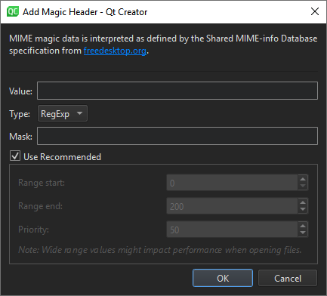Dismiss dialog with Cancel button
This screenshot has height=296, width=327.
click(x=288, y=278)
